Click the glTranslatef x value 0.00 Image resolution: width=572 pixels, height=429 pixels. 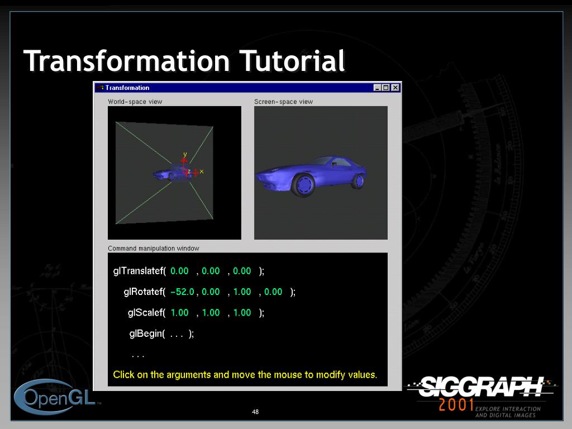179,271
